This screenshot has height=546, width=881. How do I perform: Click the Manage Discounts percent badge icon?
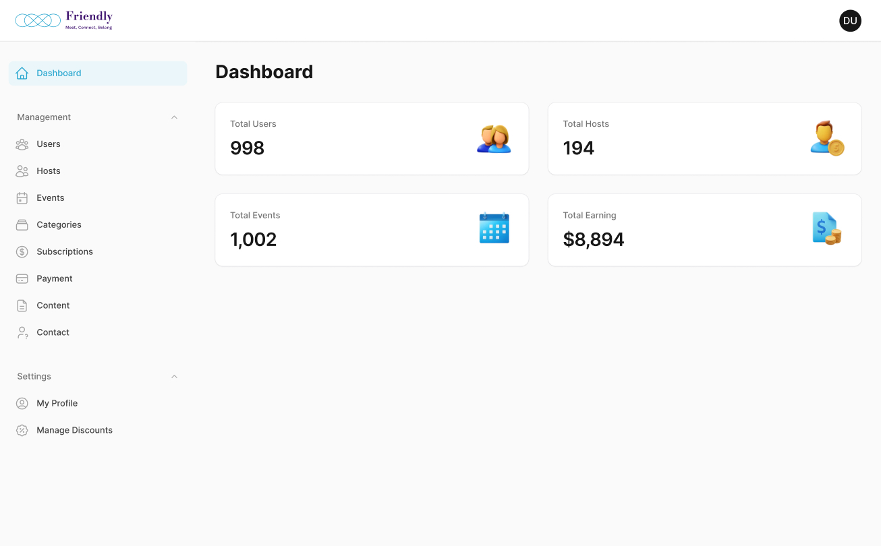click(x=22, y=431)
